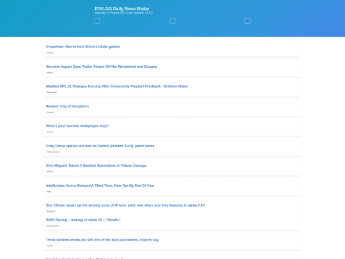Click source tag under RiMS Racing headline
This screenshot has height=259, width=345.
pos(53,226)
